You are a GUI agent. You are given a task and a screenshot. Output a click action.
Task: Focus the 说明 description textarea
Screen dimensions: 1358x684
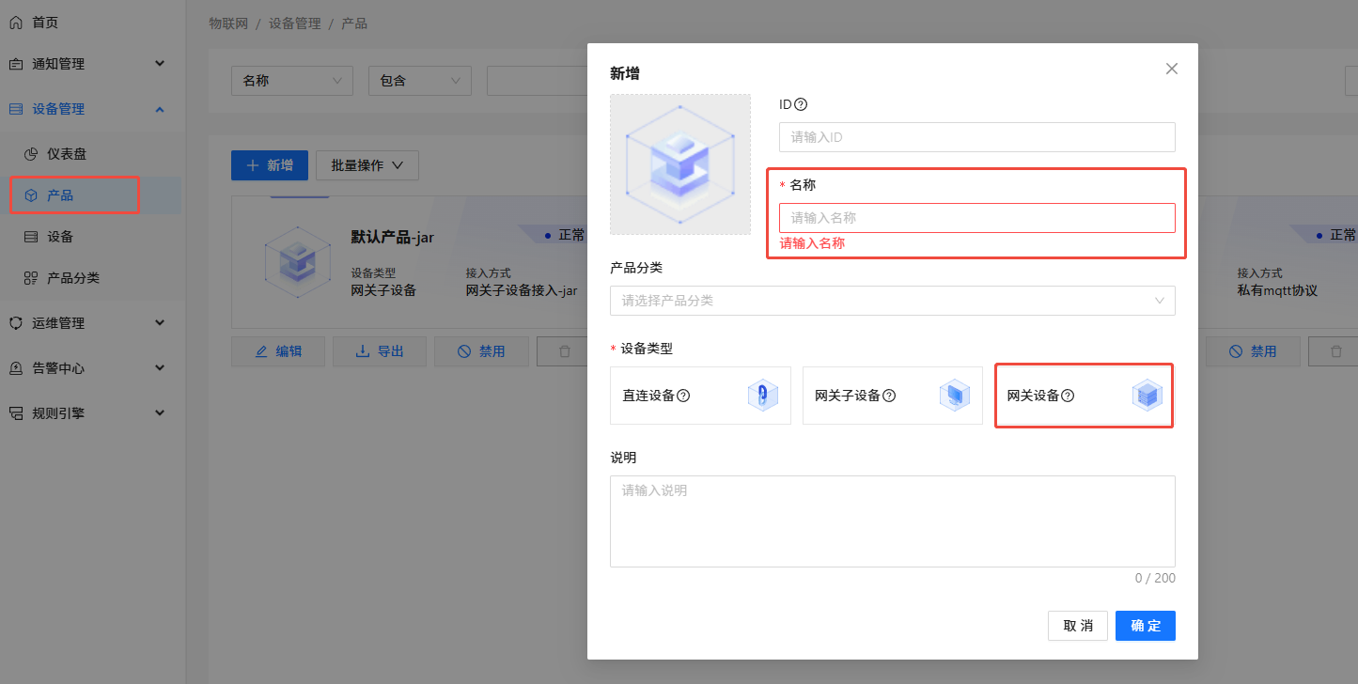tap(893, 521)
